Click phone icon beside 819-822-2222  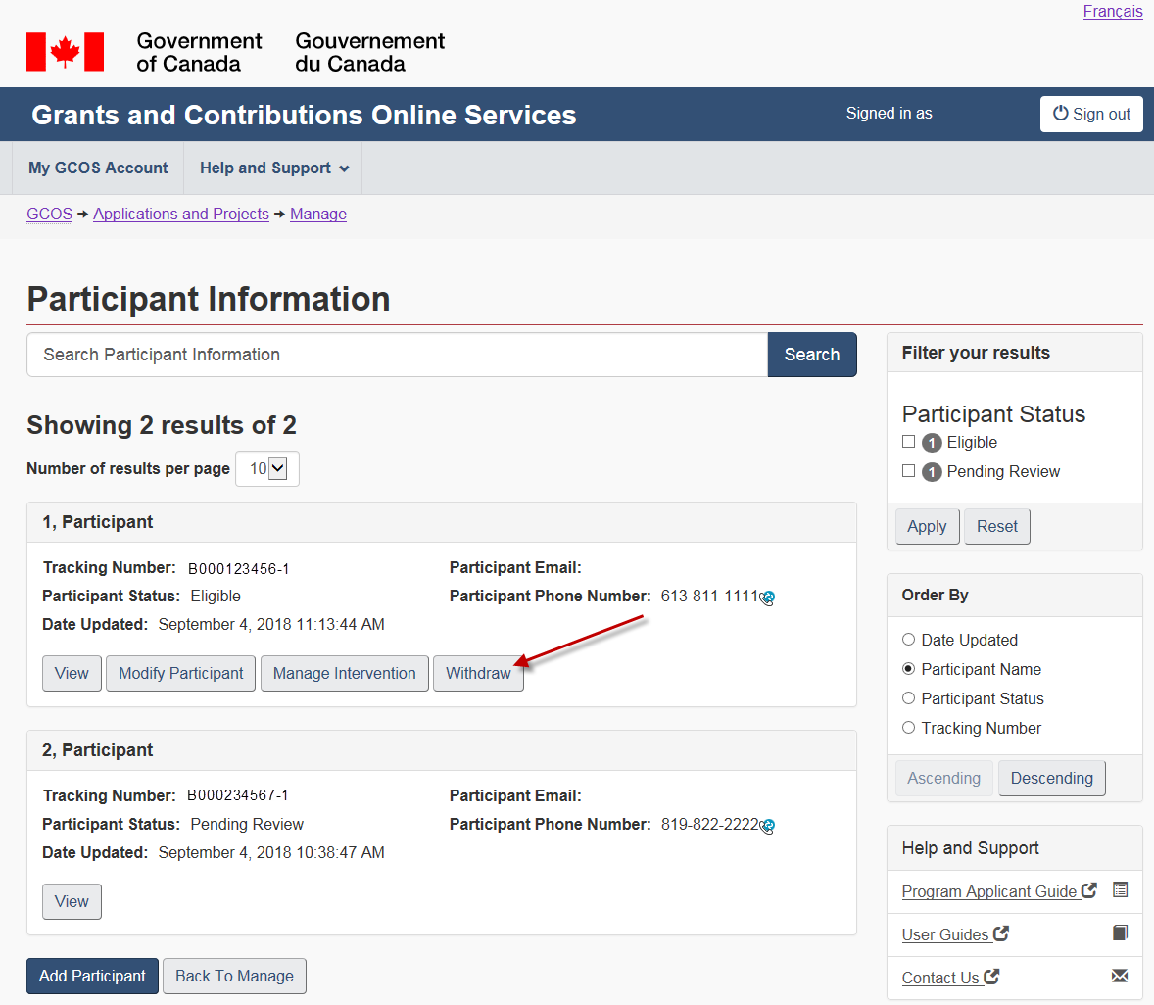[768, 826]
